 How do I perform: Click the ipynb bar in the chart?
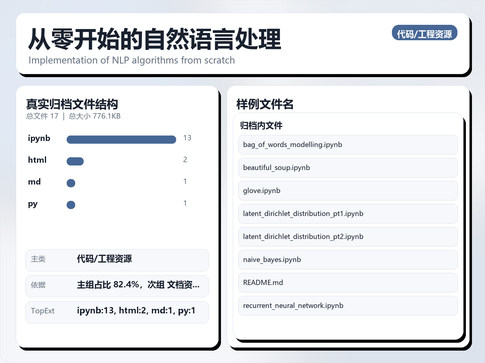(121, 139)
